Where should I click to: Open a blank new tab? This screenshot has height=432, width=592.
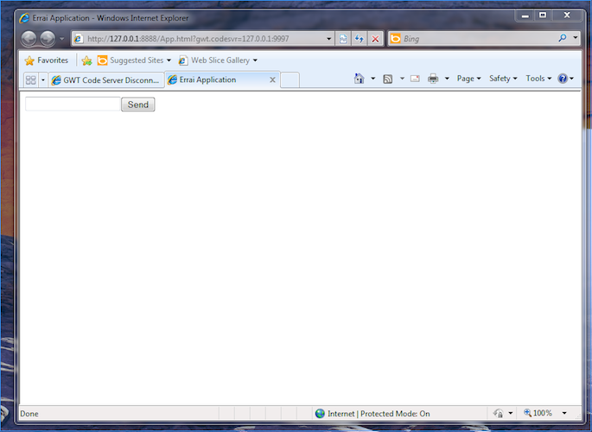pyautogui.click(x=290, y=80)
